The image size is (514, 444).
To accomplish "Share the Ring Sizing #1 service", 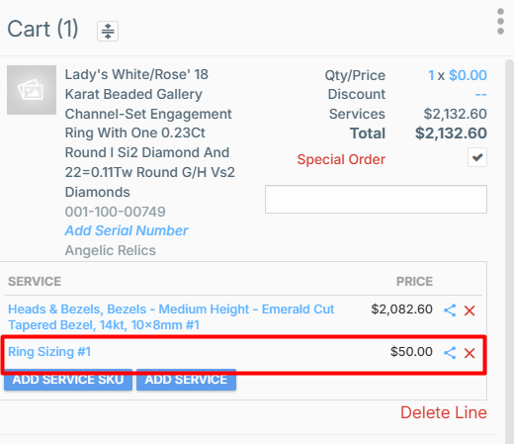I will click(x=450, y=353).
